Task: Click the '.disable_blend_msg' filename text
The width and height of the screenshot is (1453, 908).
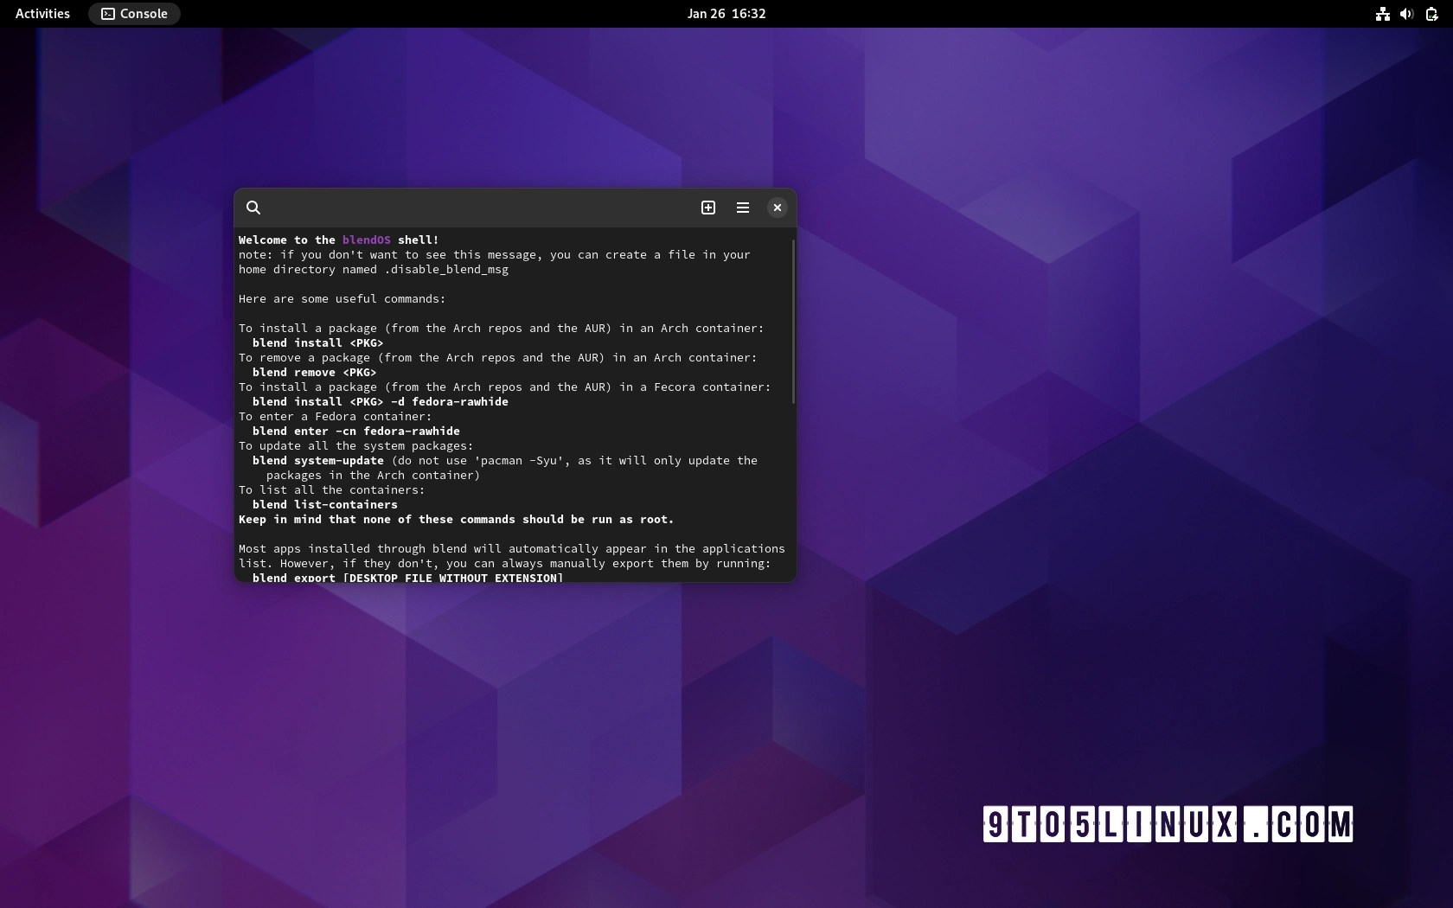Action: pos(446,270)
